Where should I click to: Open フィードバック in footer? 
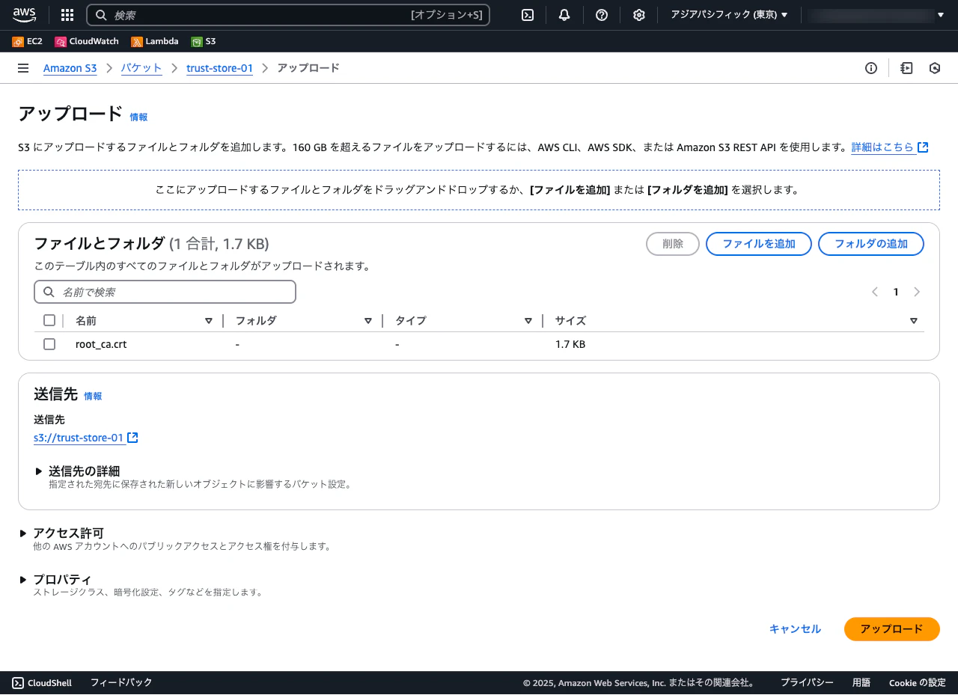(x=121, y=682)
